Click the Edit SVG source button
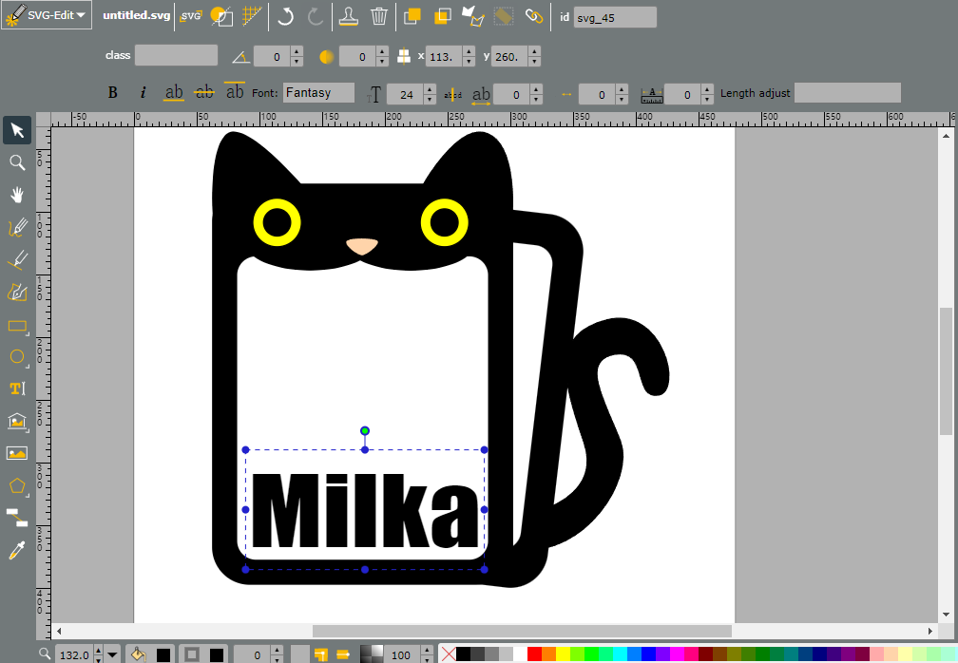Viewport: 958px width, 663px height. pyautogui.click(x=191, y=16)
